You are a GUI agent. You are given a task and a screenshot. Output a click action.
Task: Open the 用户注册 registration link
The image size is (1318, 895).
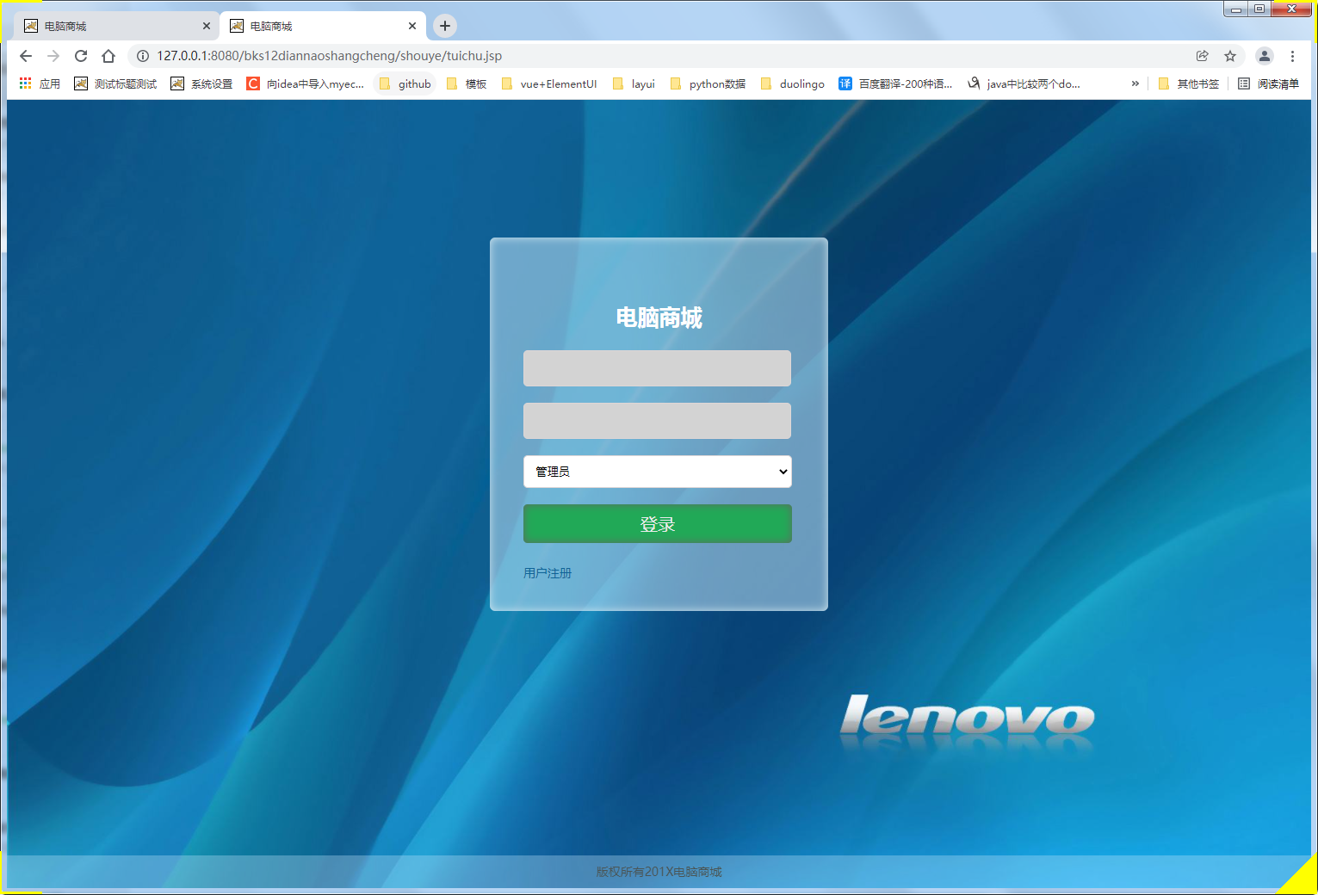[x=548, y=573]
